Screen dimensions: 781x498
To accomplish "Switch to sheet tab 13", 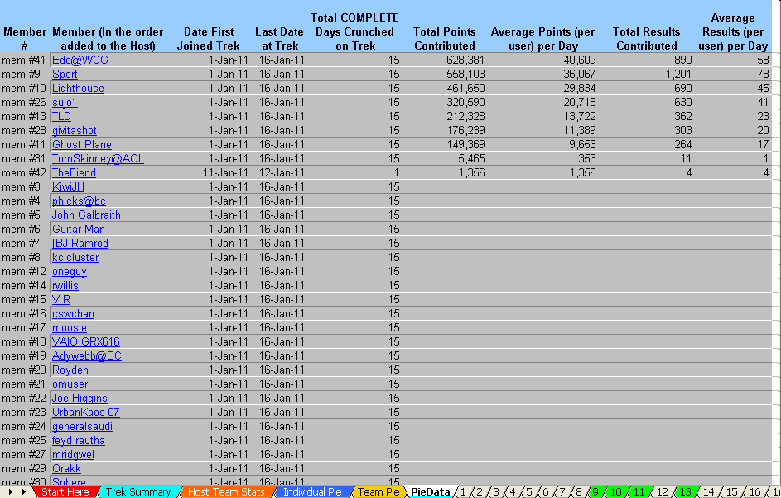I will click(x=684, y=492).
